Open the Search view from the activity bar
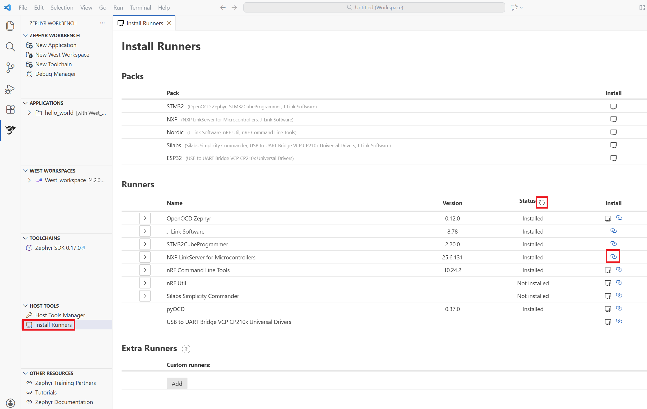 pos(10,46)
